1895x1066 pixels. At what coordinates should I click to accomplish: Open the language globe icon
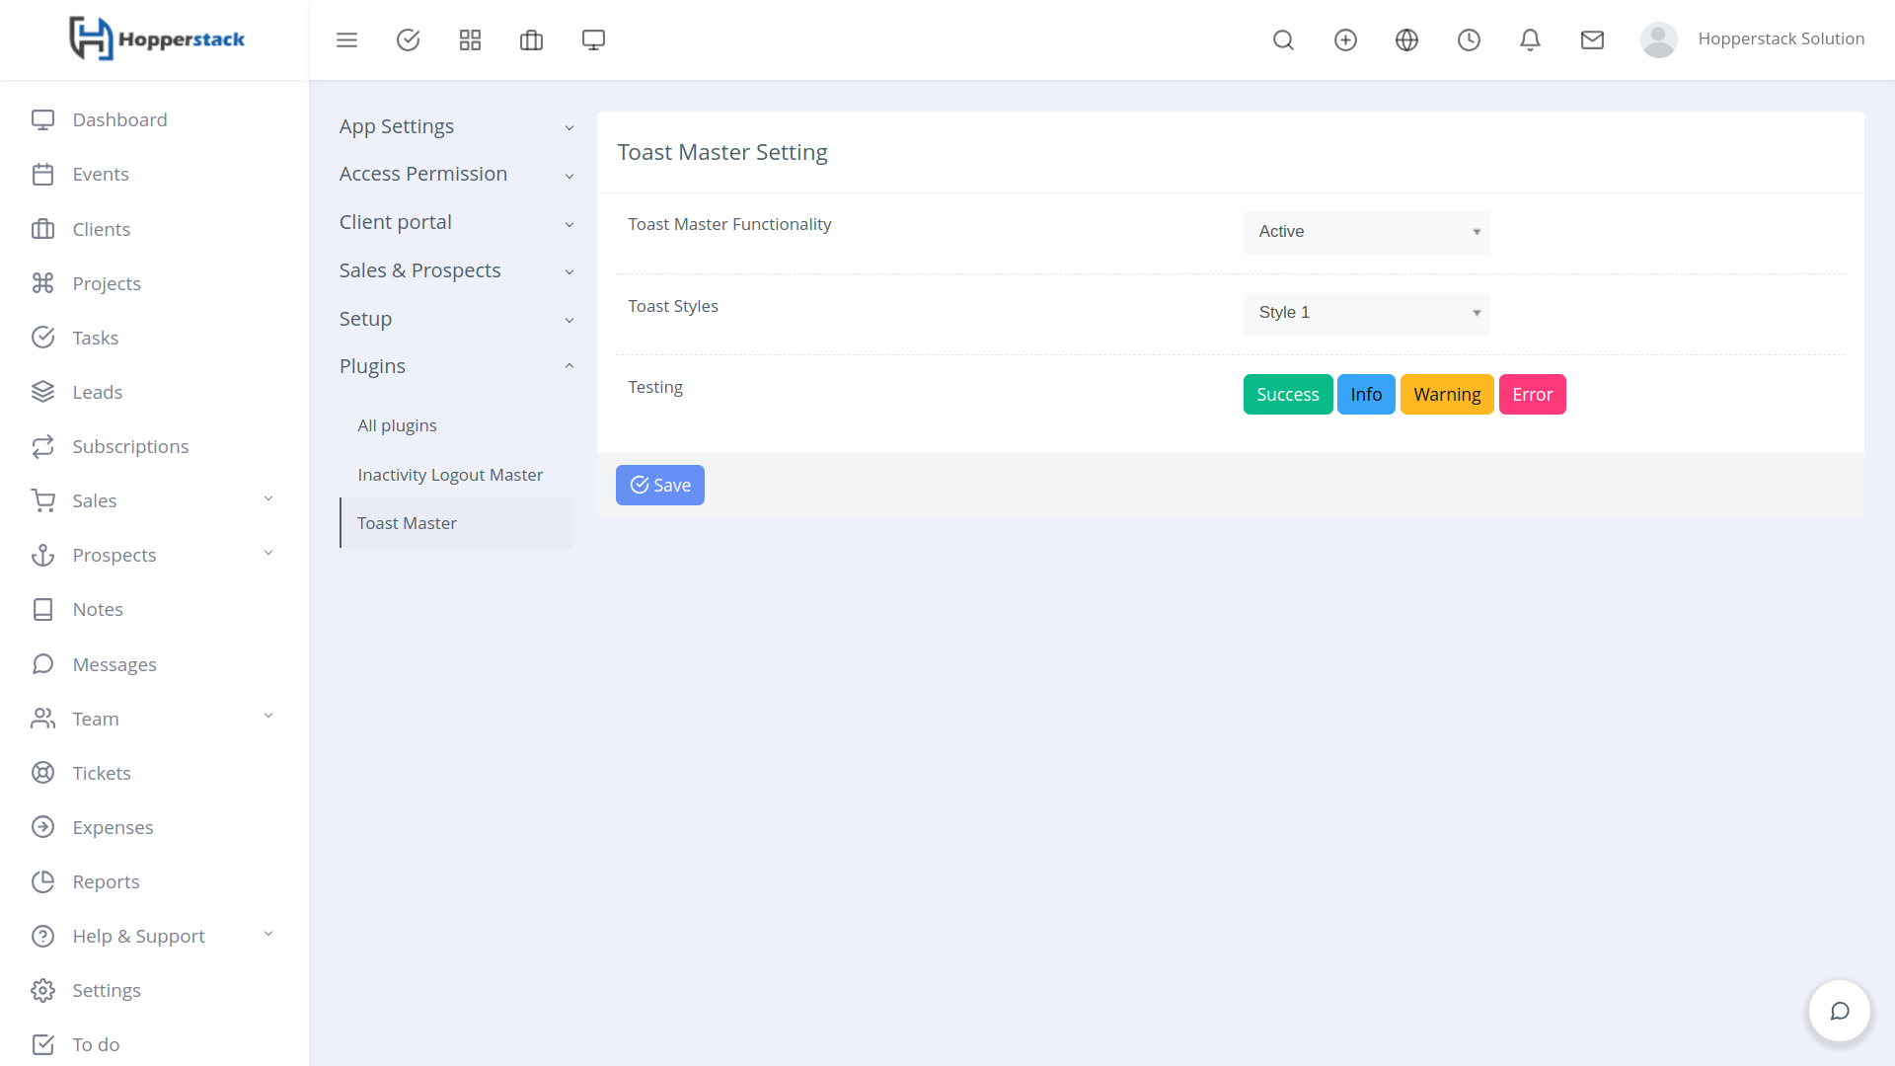tap(1406, 39)
